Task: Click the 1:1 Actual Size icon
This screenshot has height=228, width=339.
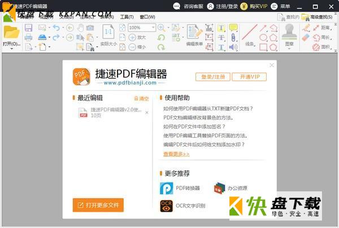Action: click(108, 32)
